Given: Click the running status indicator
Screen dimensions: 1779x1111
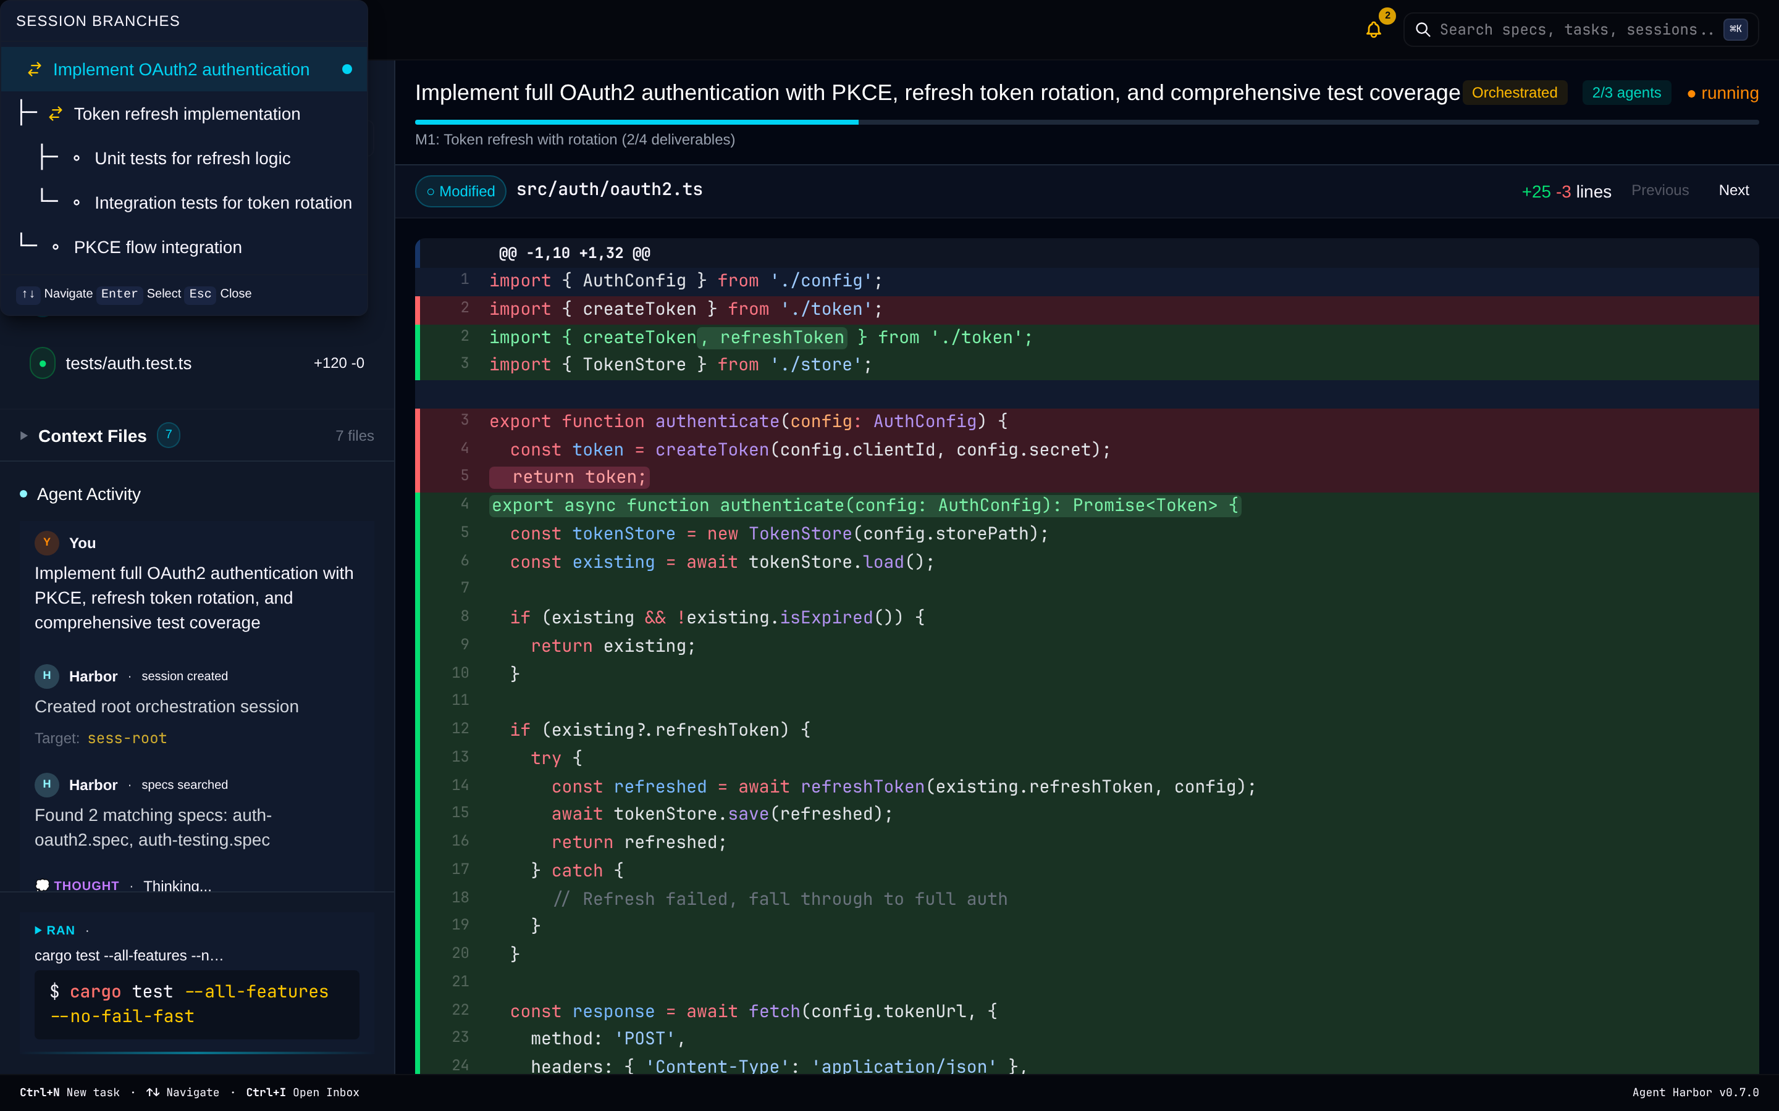Looking at the screenshot, I should tap(1722, 93).
